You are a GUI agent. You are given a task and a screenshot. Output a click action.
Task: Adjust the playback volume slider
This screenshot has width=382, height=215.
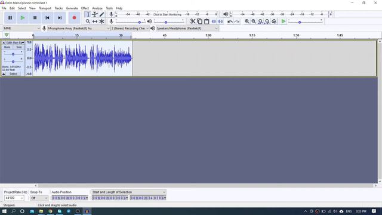pos(169,22)
